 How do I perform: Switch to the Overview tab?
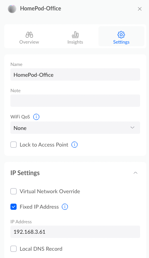click(29, 36)
